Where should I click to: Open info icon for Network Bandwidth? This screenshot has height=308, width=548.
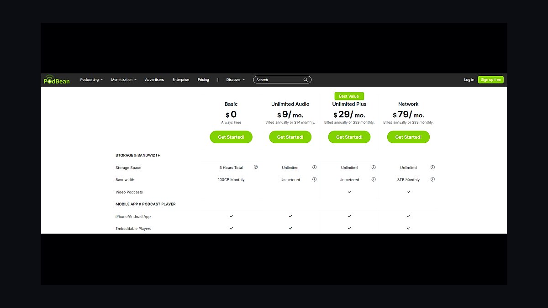432,179
